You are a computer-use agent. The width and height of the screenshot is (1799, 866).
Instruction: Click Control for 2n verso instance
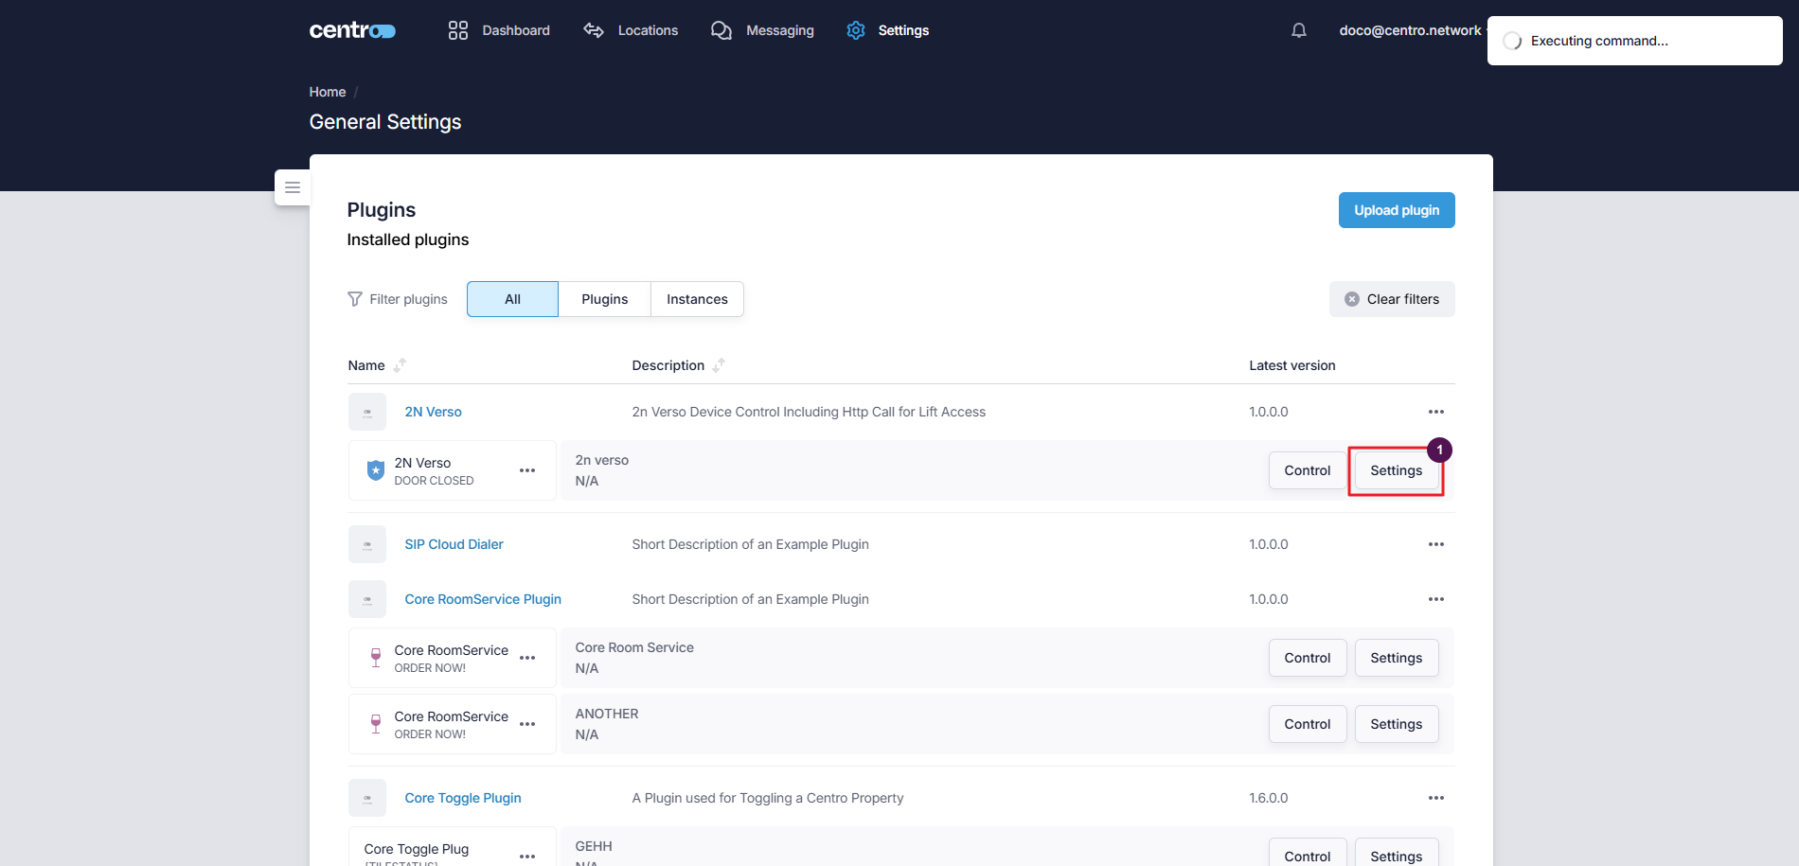click(x=1308, y=470)
